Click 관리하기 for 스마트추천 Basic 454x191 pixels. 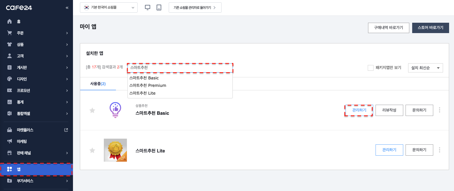pos(359,110)
